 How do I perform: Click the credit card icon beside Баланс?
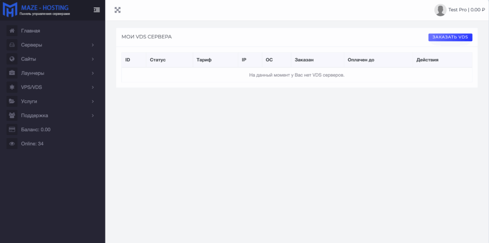point(12,129)
